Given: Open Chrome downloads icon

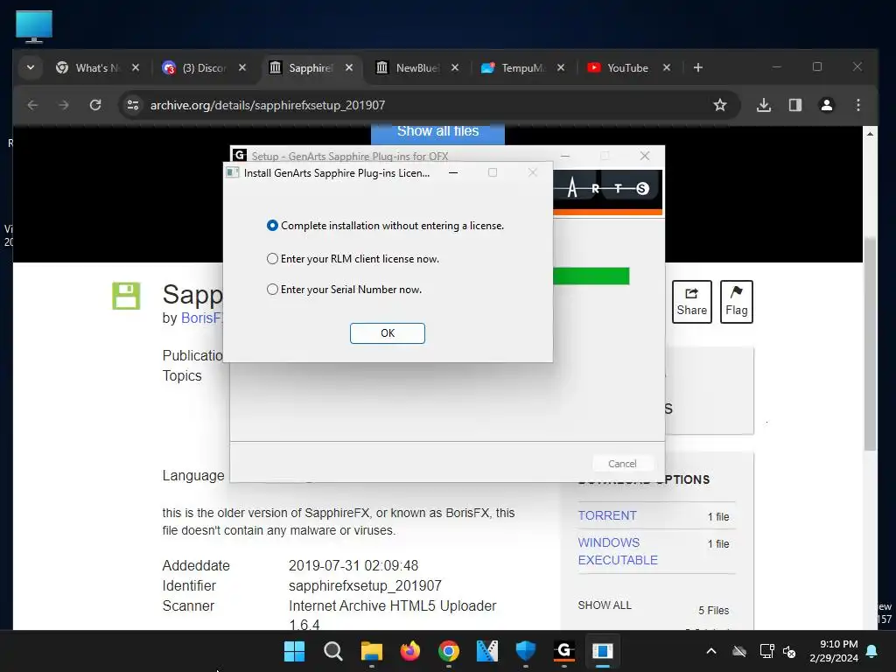Looking at the screenshot, I should pos(763,105).
